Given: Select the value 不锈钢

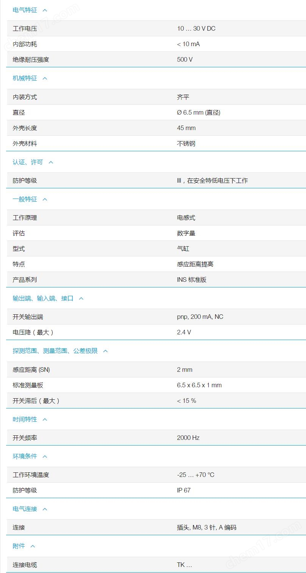Looking at the screenshot, I should (186, 144).
